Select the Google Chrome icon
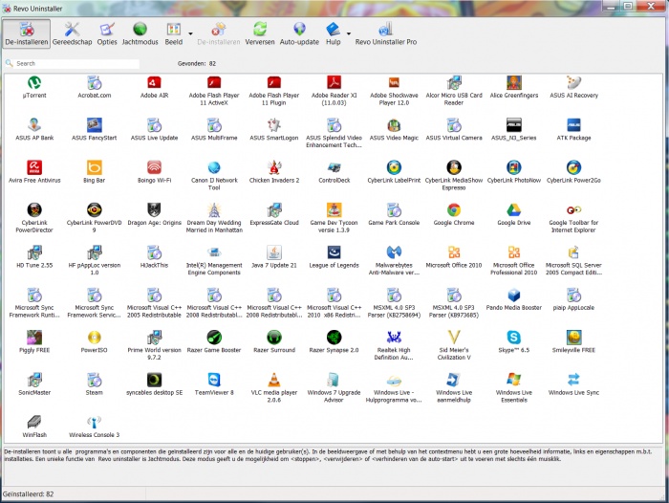Screen dimensions: 669x503 454,209
